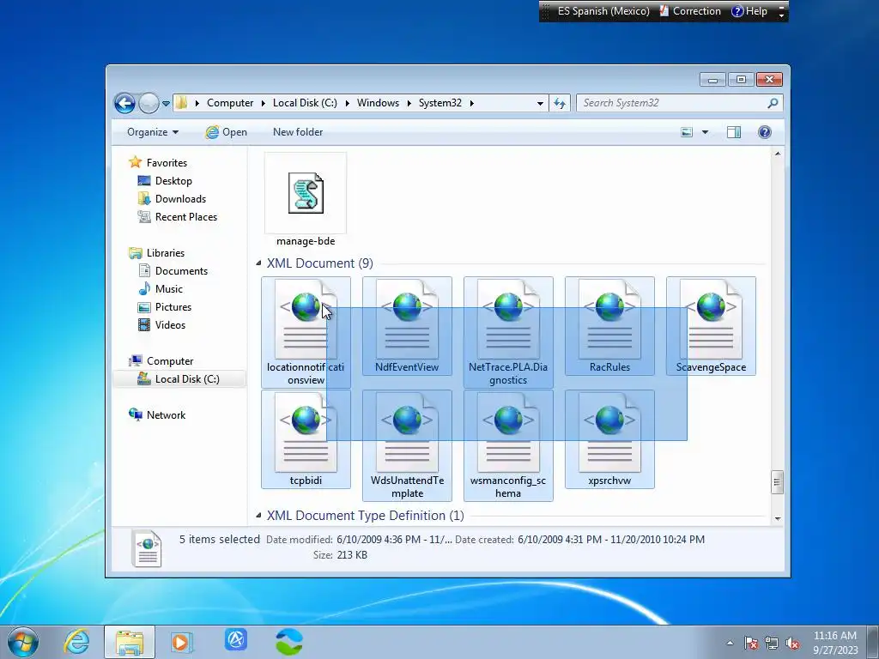
Task: Select the WdsUnattendTemplate XML file
Action: [407, 445]
